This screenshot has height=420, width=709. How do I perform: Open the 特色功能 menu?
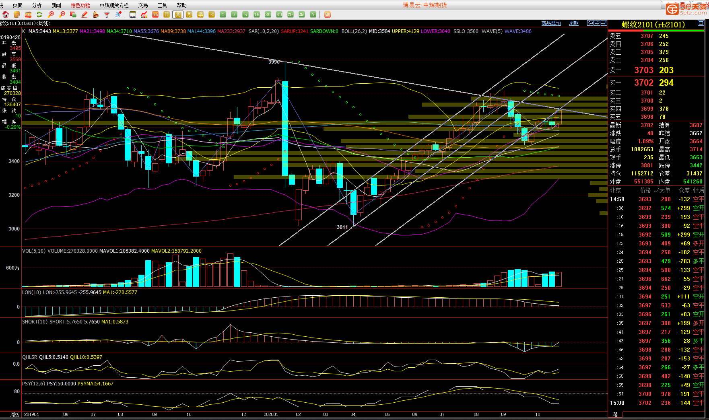point(80,5)
